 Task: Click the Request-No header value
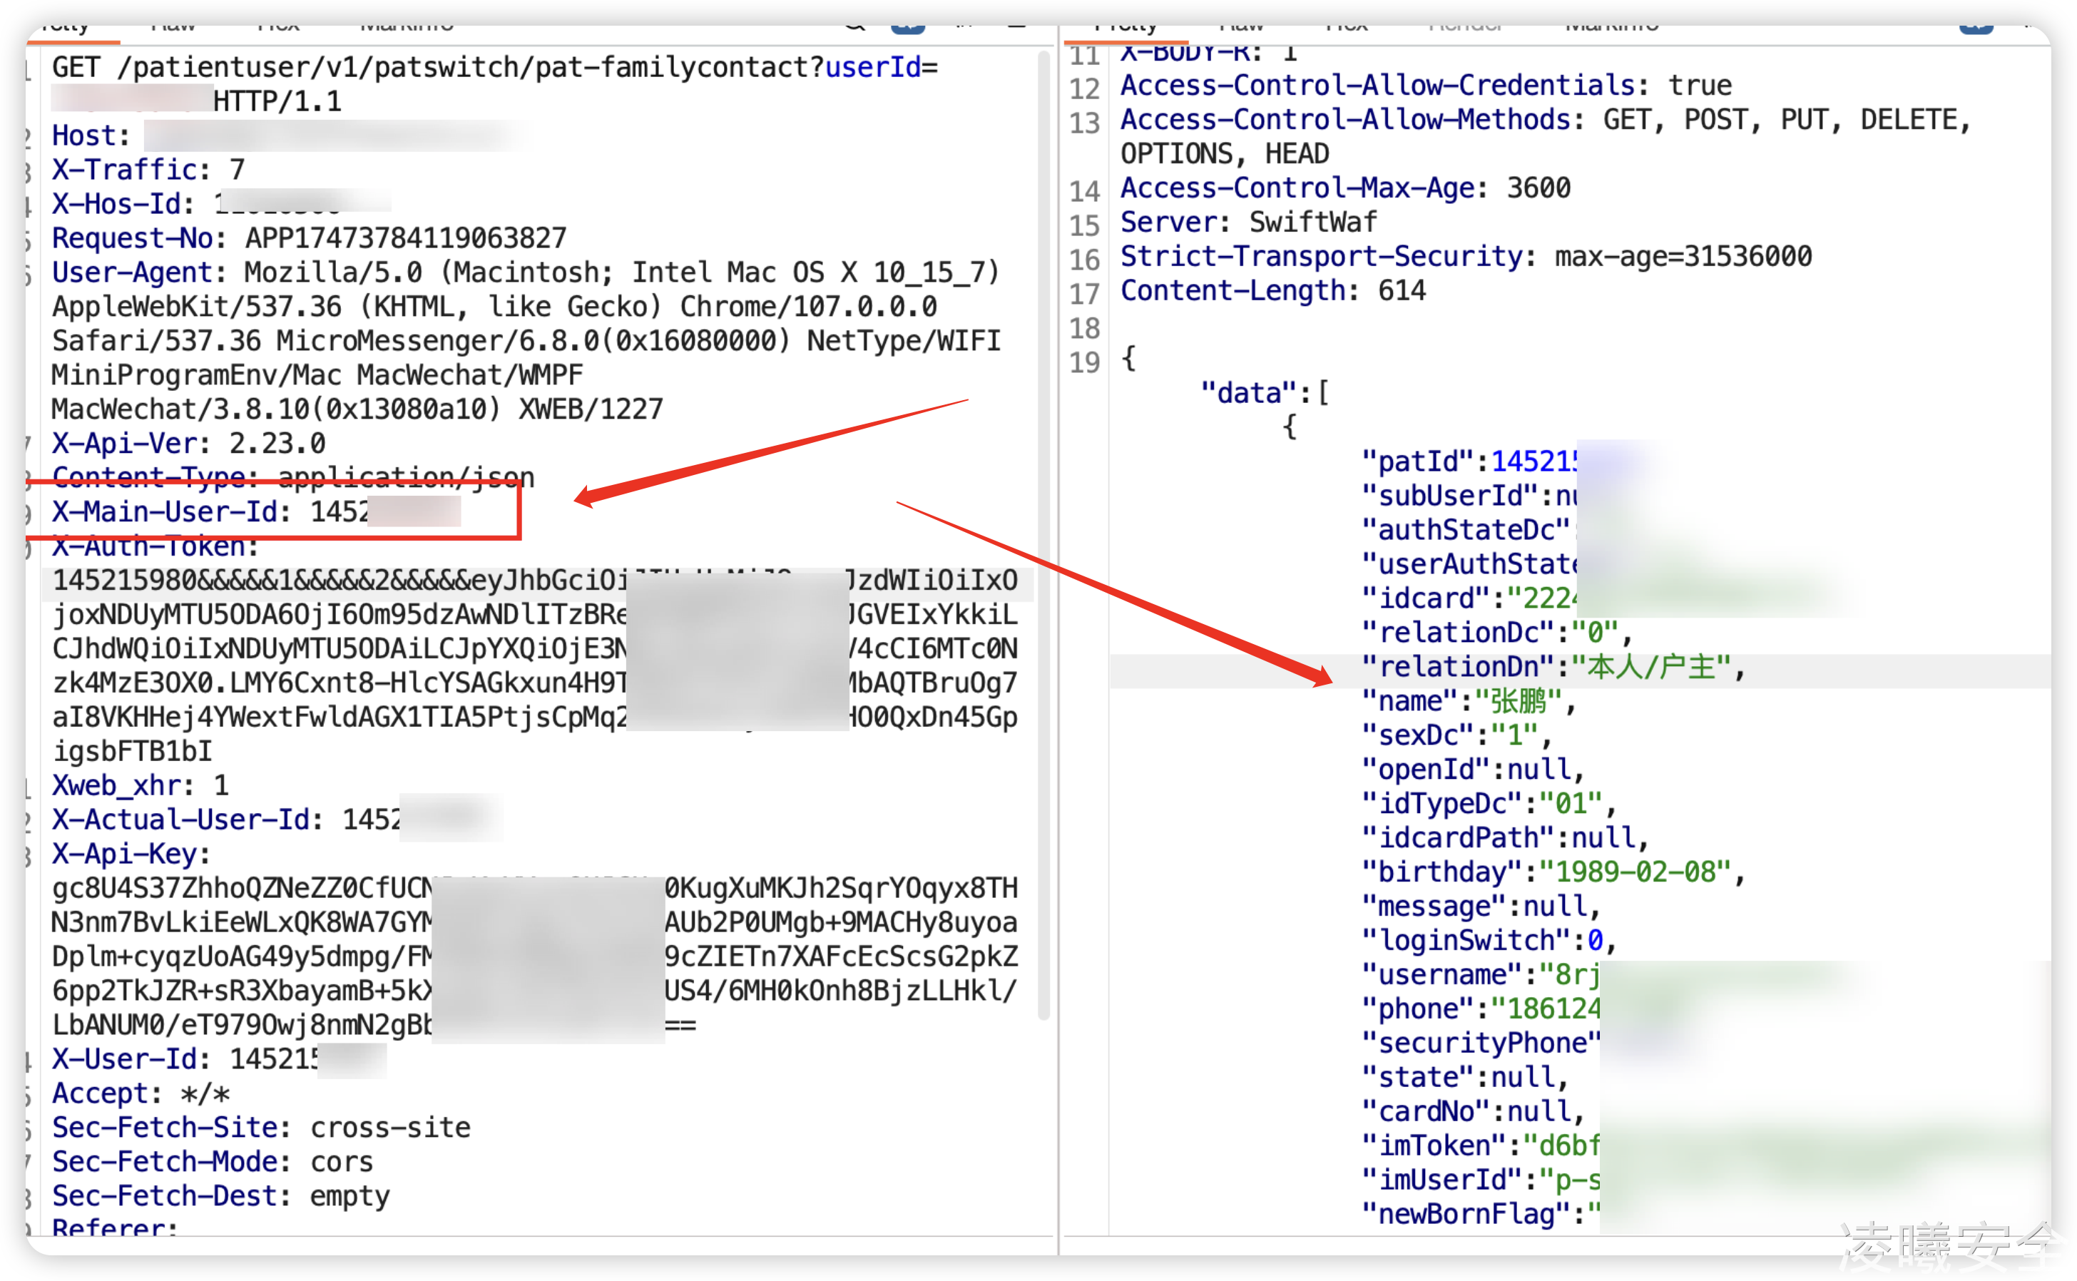click(x=405, y=238)
